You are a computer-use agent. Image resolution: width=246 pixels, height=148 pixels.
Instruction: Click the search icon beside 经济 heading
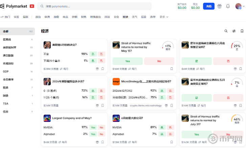click(226, 31)
